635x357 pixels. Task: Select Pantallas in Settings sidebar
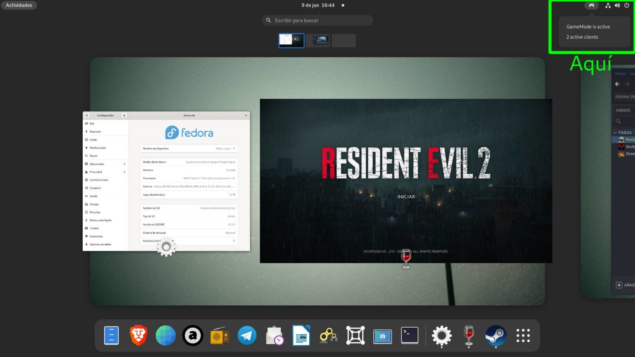coord(106,212)
